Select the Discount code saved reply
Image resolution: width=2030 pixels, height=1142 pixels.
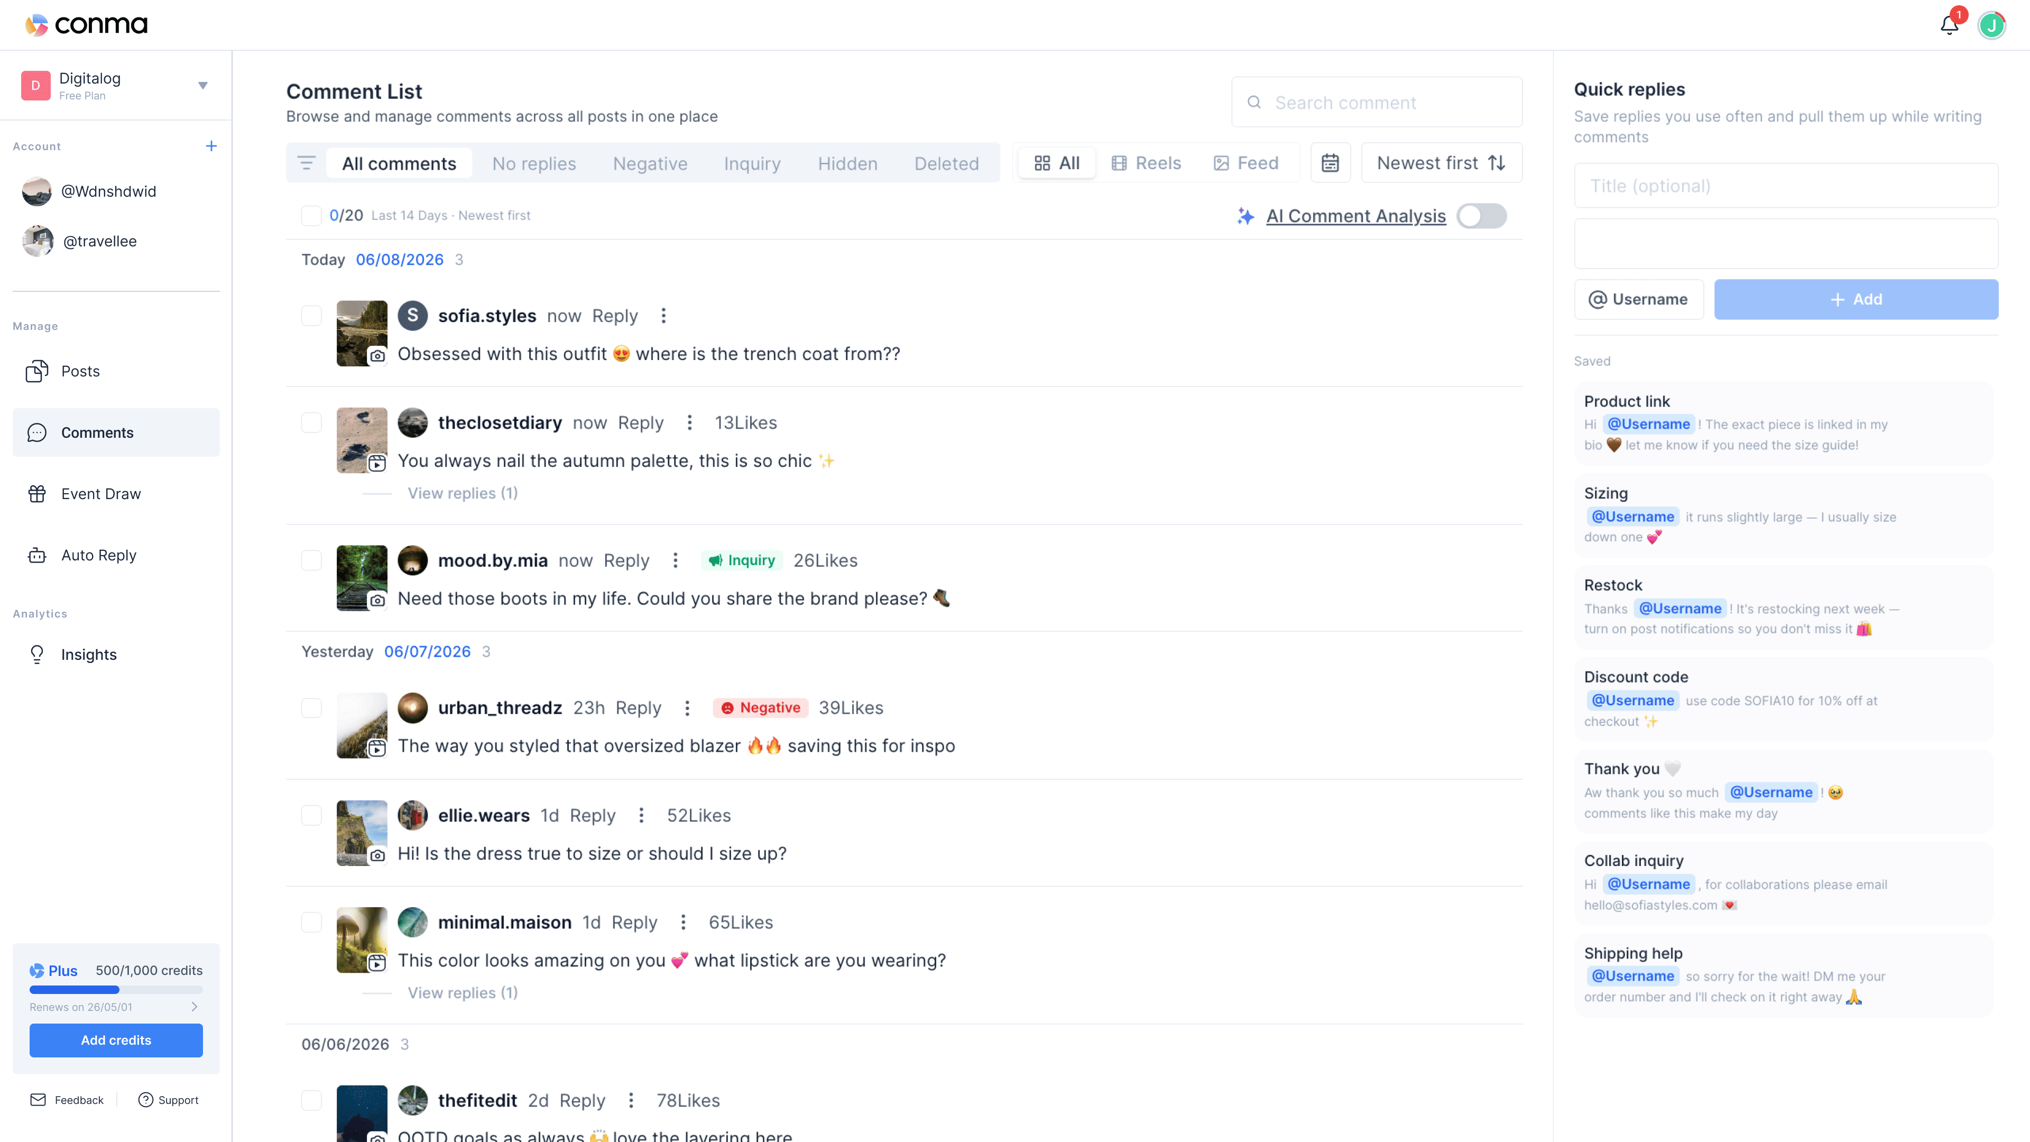pos(1783,699)
